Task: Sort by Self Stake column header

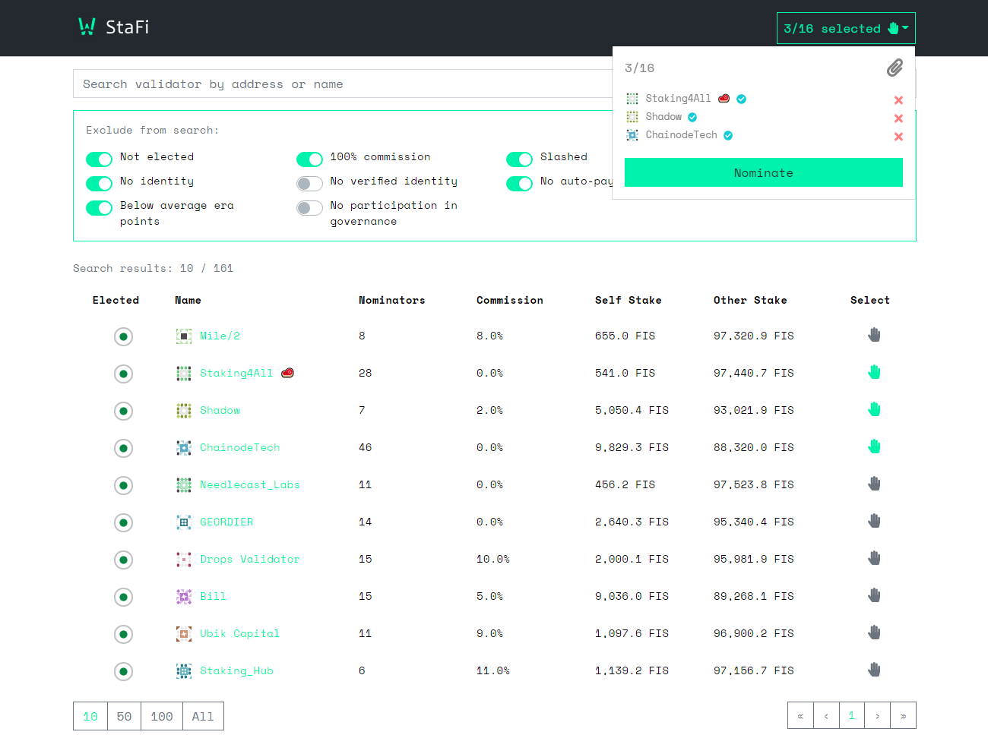Action: [x=628, y=300]
